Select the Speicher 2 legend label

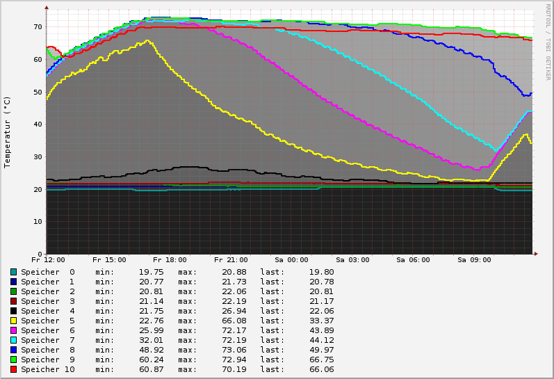pyautogui.click(x=47, y=291)
